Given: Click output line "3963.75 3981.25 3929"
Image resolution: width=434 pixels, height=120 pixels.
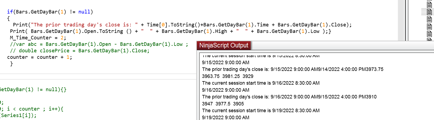Looking at the screenshot, I should tap(227, 76).
